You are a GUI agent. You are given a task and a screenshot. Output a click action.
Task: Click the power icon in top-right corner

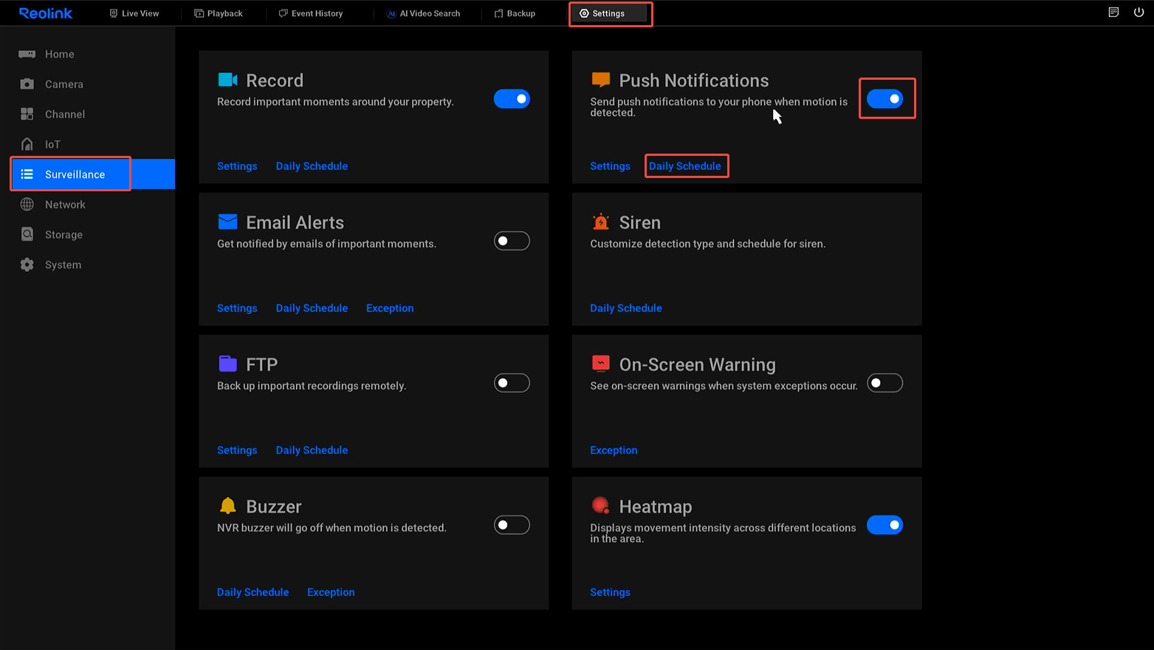click(1138, 13)
